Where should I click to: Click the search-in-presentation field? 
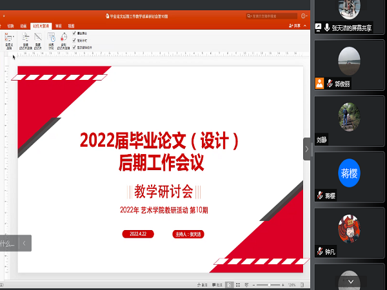pyautogui.click(x=272, y=16)
